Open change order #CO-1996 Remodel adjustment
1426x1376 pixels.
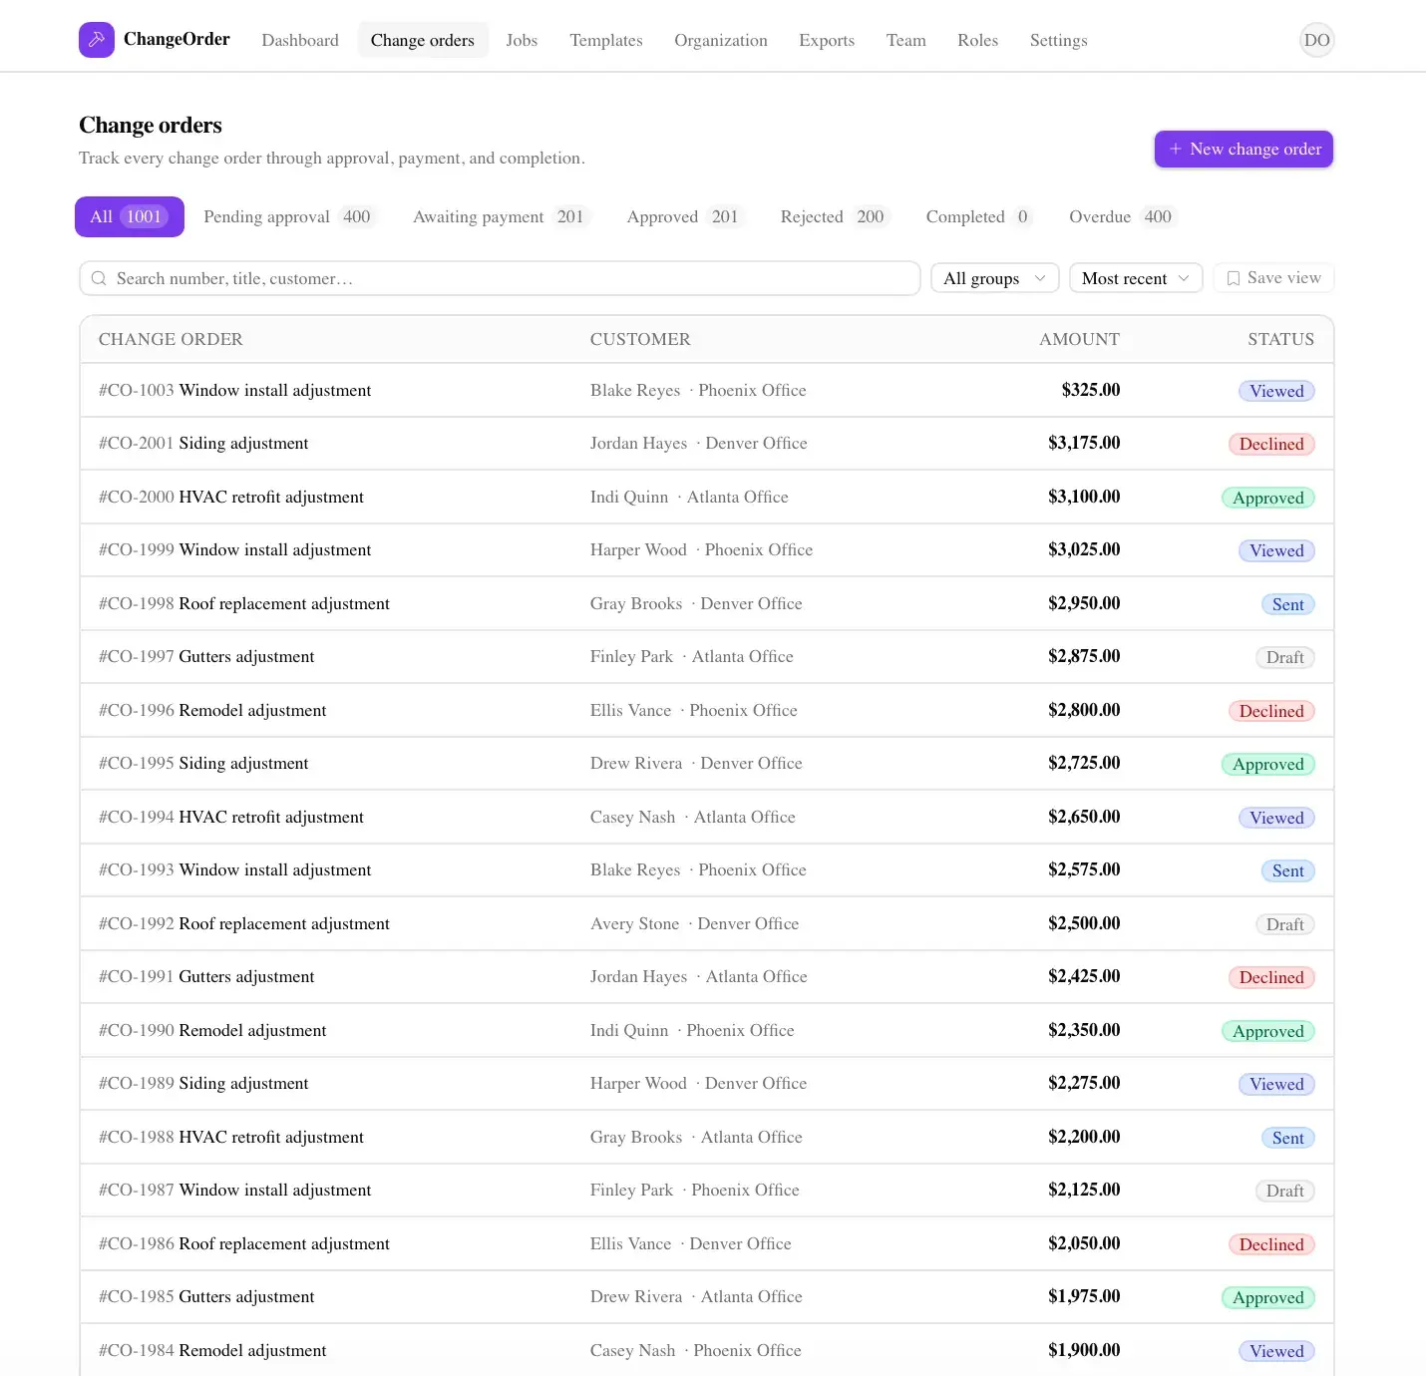(706, 710)
